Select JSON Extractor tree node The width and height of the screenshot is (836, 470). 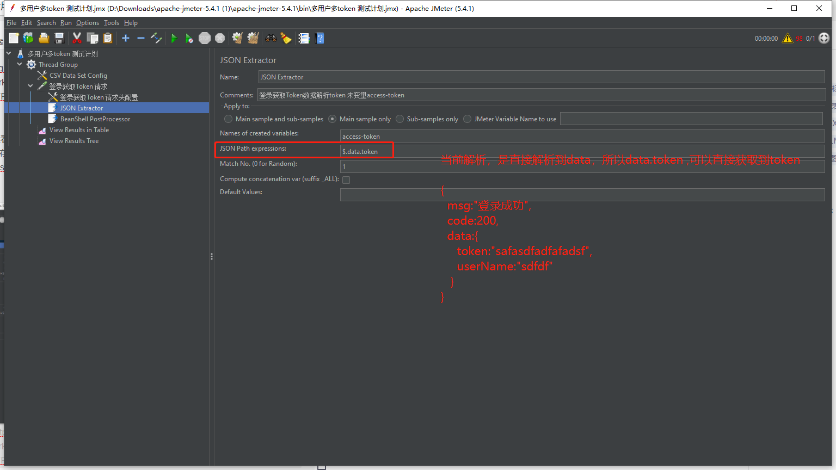82,108
